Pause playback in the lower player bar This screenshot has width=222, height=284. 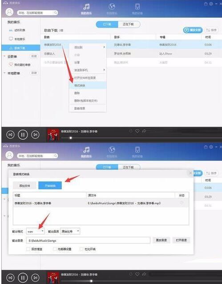point(23,278)
